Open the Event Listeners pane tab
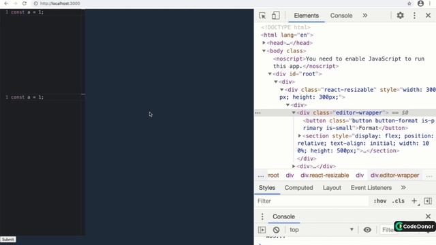 tap(371, 188)
